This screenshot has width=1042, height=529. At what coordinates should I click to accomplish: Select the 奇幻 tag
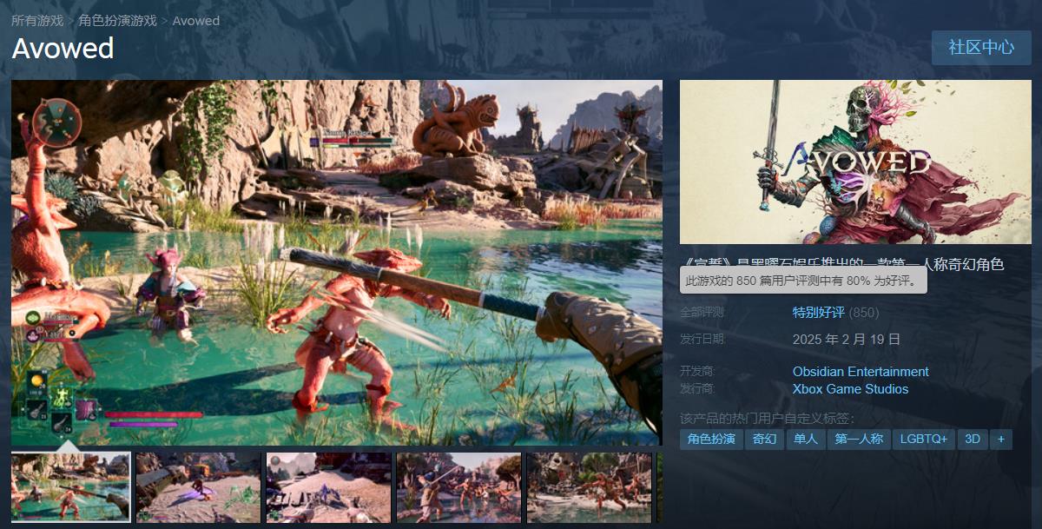coord(764,440)
